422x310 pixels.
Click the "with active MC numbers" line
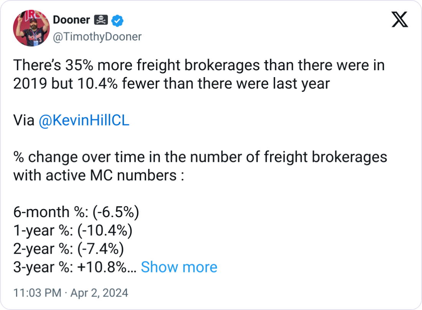[x=99, y=176]
